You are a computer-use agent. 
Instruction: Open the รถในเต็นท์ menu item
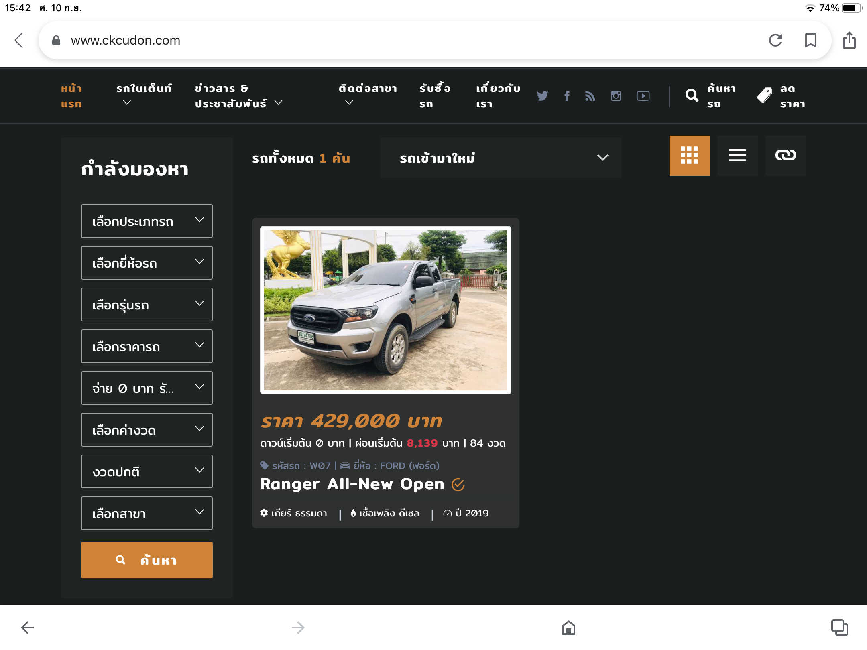(144, 89)
